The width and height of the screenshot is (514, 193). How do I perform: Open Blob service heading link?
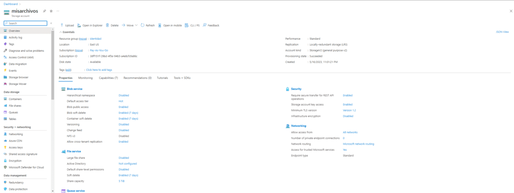tap(74, 89)
